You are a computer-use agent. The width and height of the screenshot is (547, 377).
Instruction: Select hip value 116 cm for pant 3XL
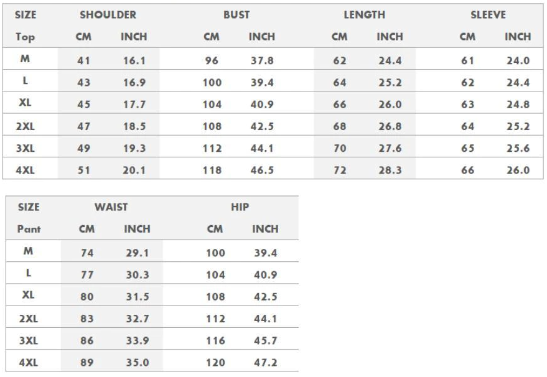[x=215, y=341]
